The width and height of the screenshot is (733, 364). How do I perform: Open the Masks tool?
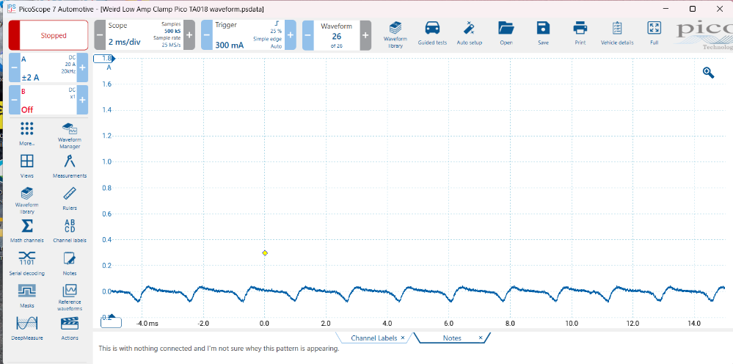[26, 296]
